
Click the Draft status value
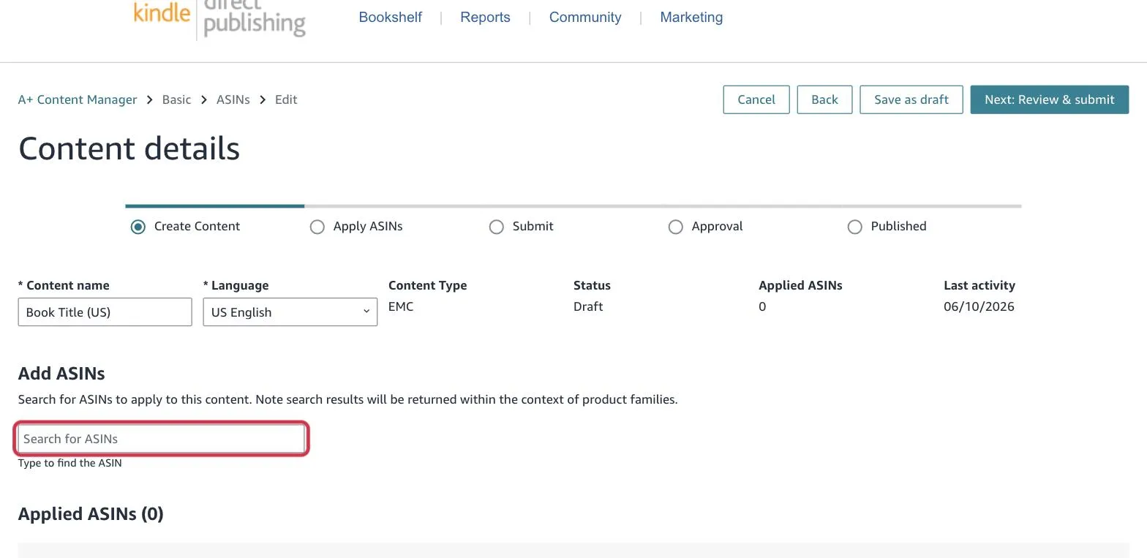tap(588, 306)
